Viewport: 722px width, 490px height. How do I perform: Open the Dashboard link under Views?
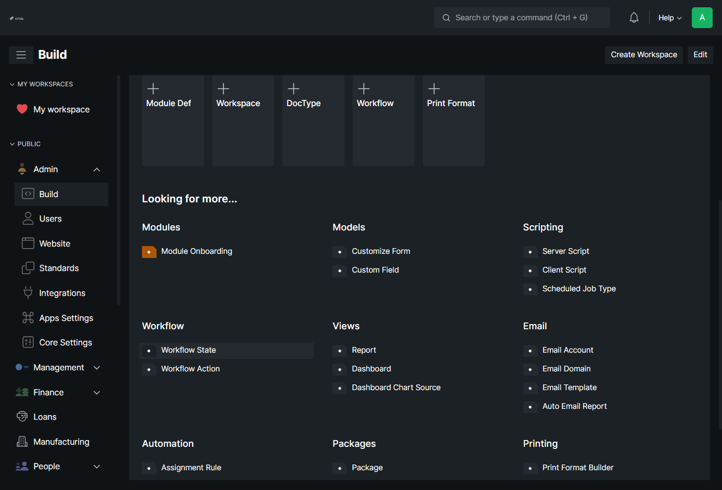point(371,369)
